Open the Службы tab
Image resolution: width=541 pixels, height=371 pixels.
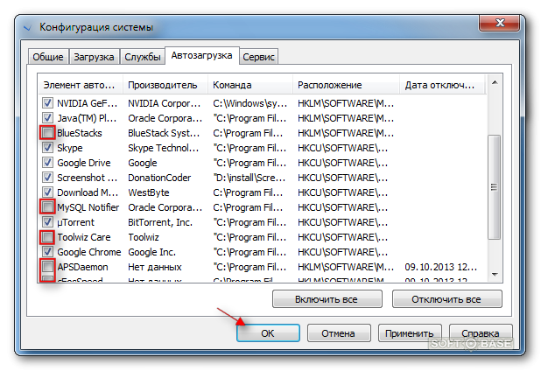click(143, 57)
